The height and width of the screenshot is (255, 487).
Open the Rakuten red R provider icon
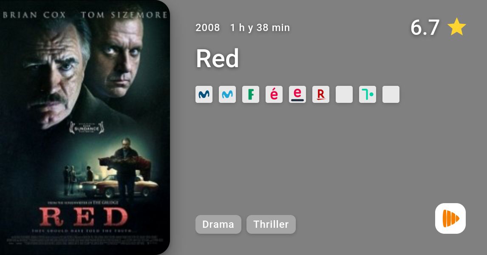tap(321, 94)
